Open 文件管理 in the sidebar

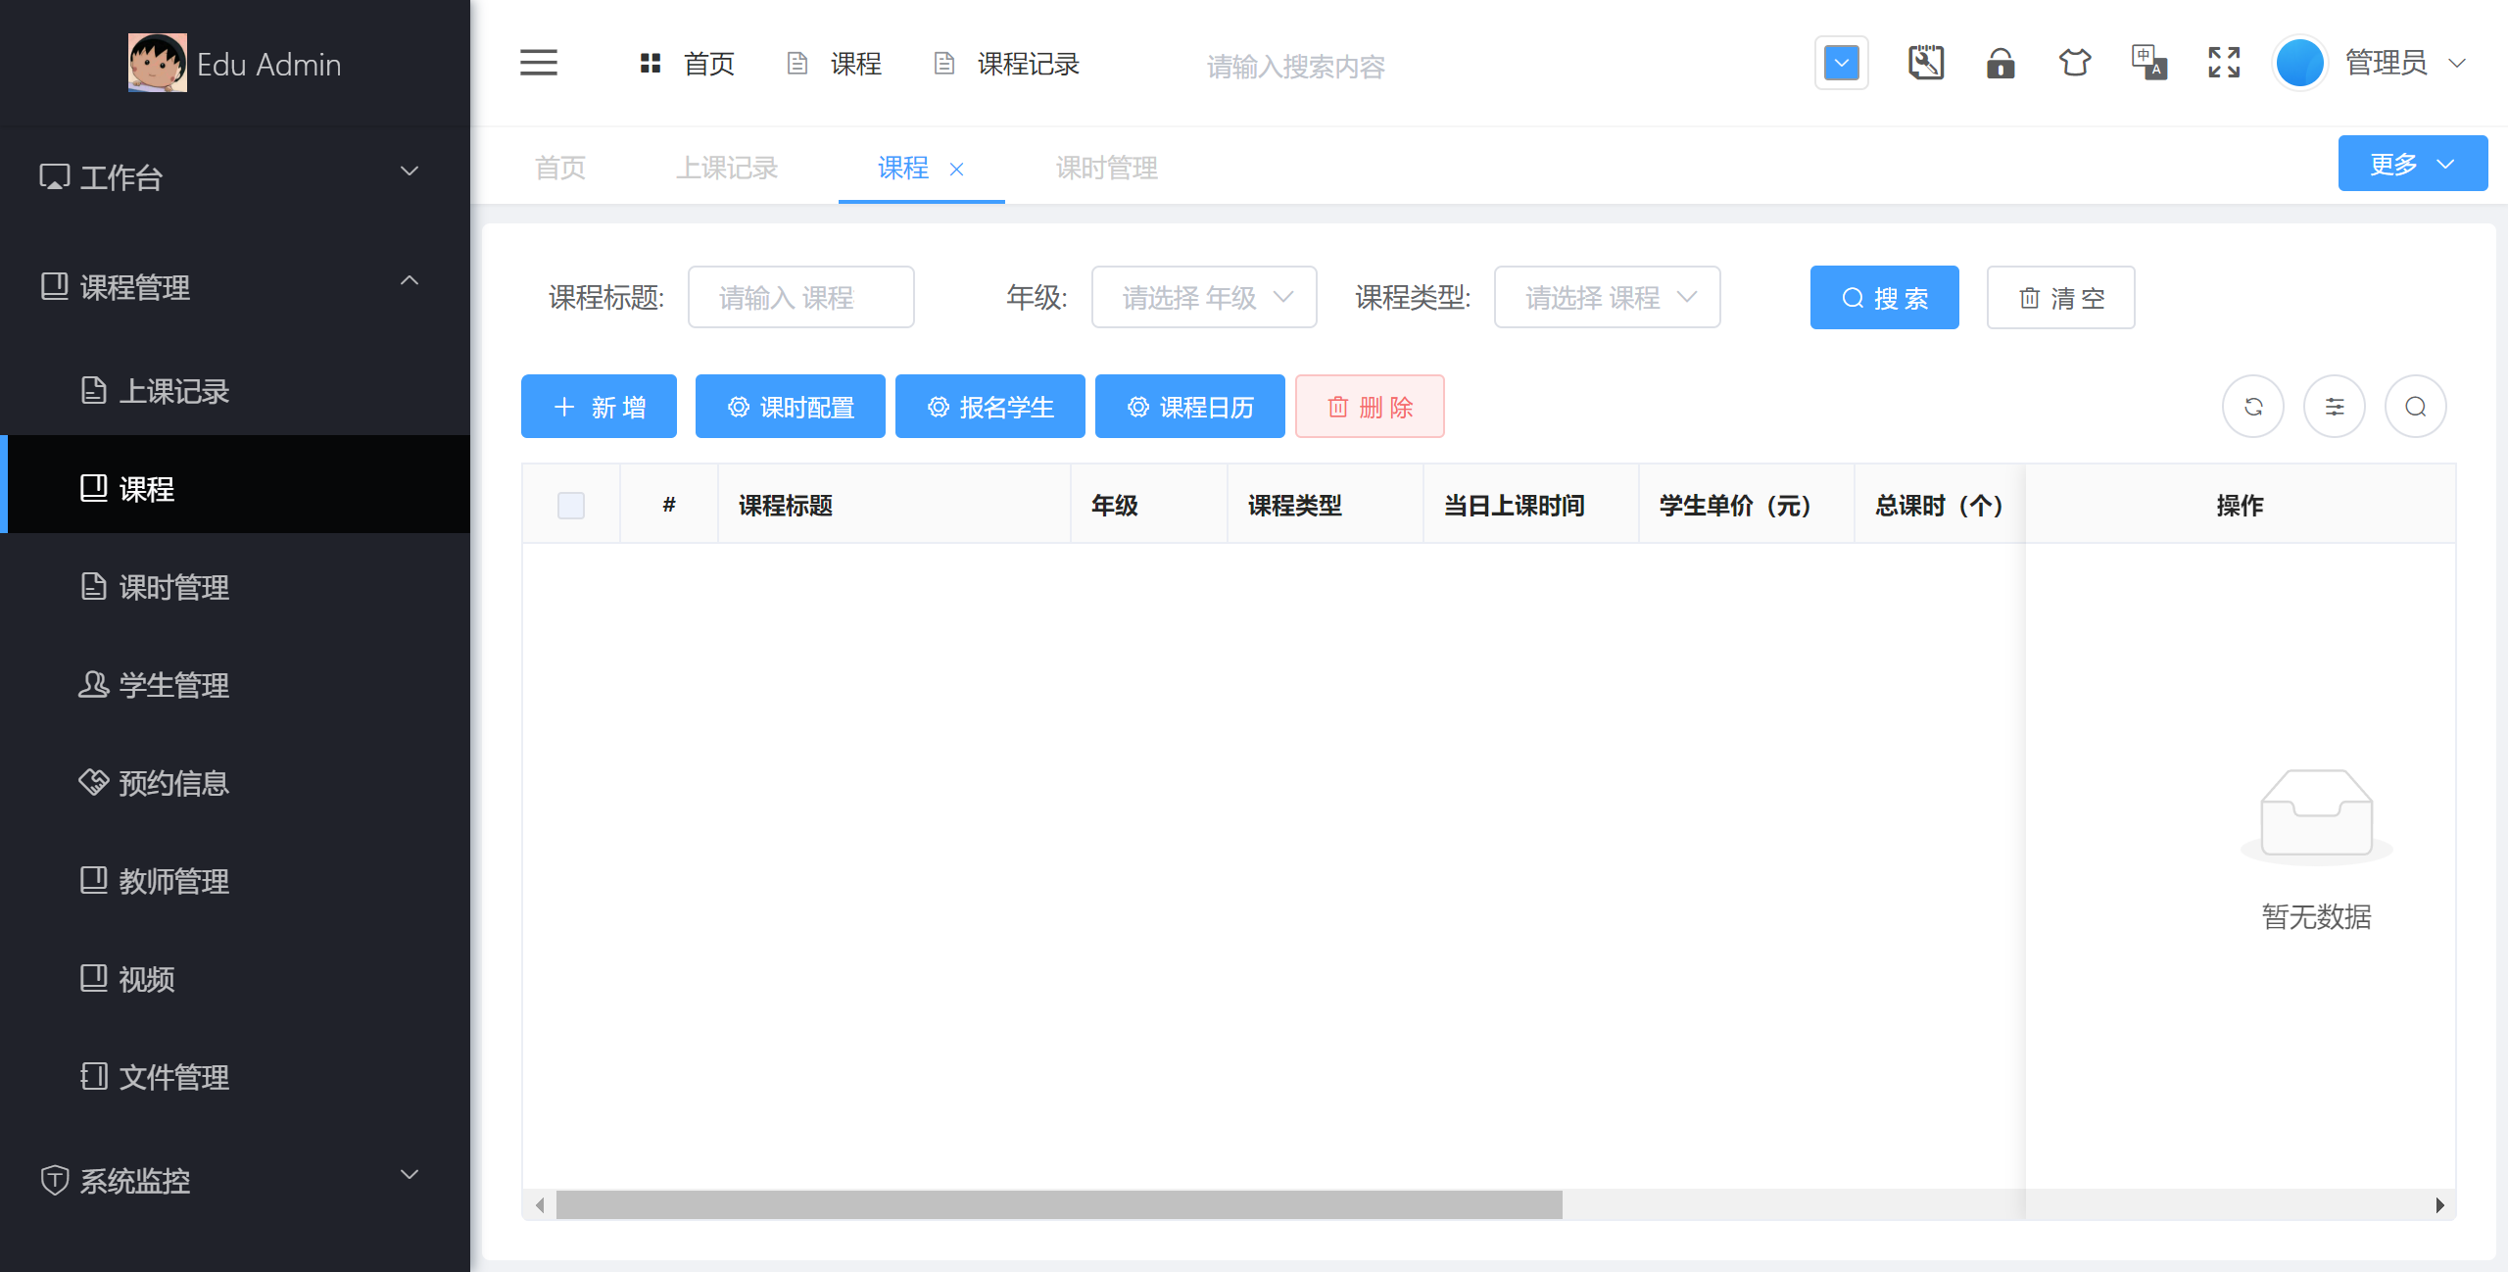pyautogui.click(x=235, y=1076)
